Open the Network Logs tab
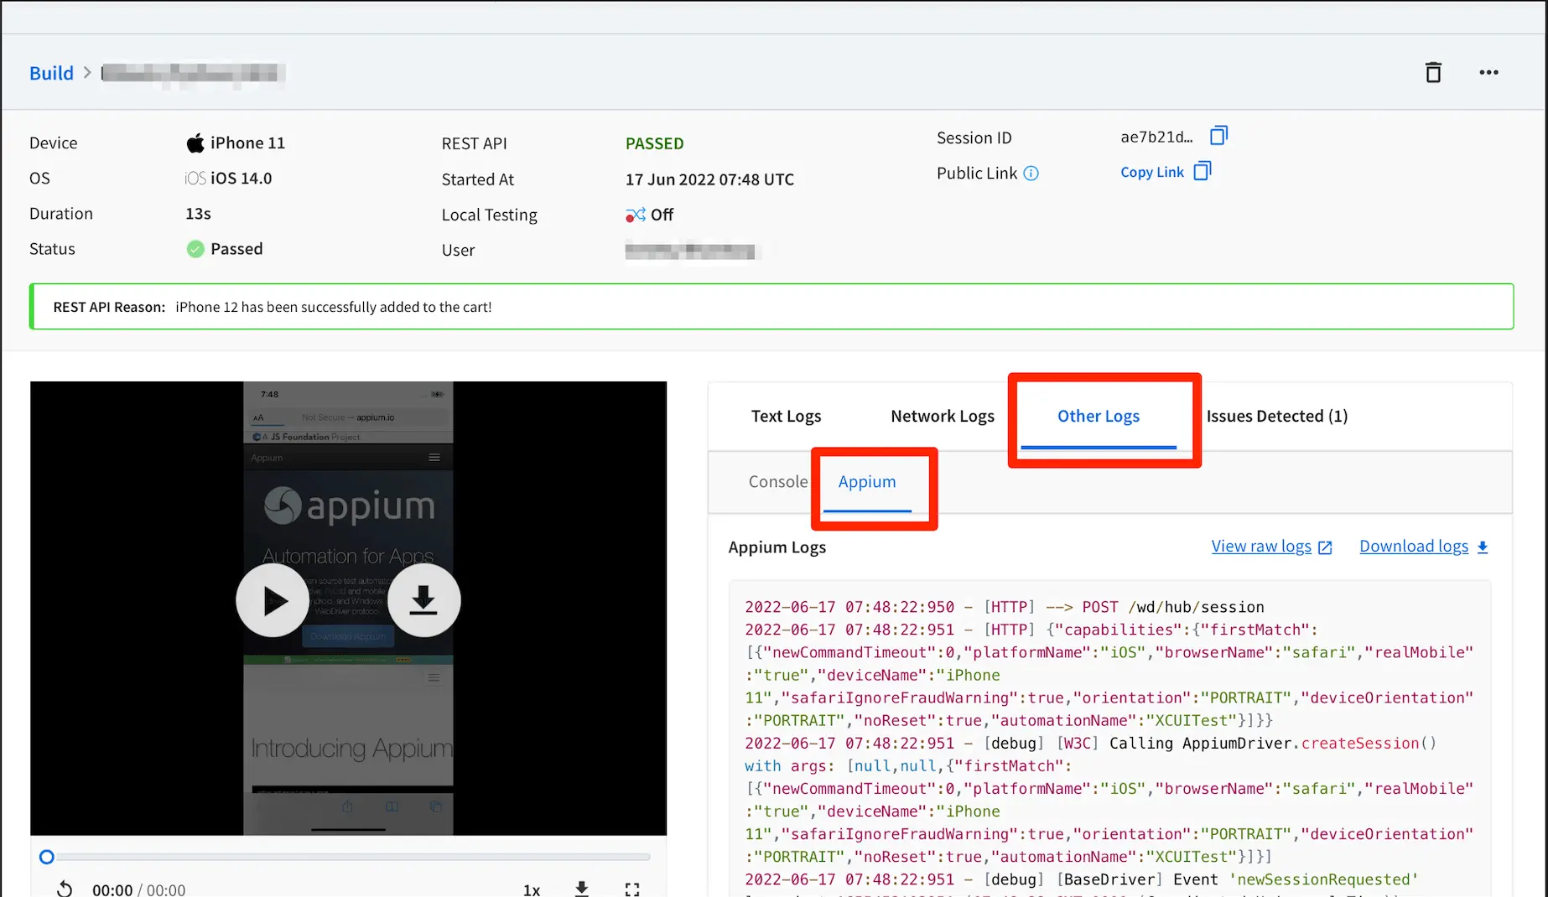The image size is (1548, 897). coord(942,417)
